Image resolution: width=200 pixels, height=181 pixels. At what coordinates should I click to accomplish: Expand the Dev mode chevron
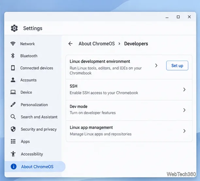click(x=184, y=110)
